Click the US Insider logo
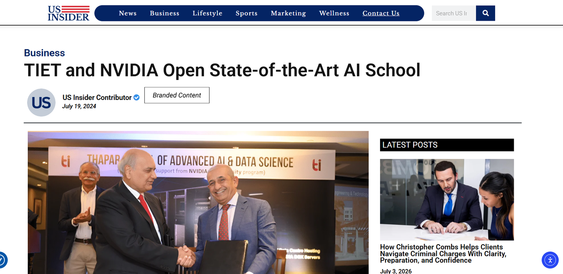 [x=69, y=13]
